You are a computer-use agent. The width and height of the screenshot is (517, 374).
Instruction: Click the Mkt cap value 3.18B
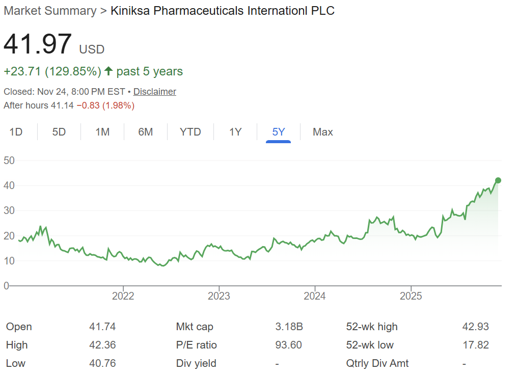click(288, 327)
